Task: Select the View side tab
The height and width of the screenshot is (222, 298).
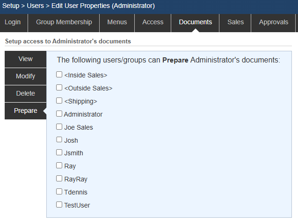Action: [25, 59]
